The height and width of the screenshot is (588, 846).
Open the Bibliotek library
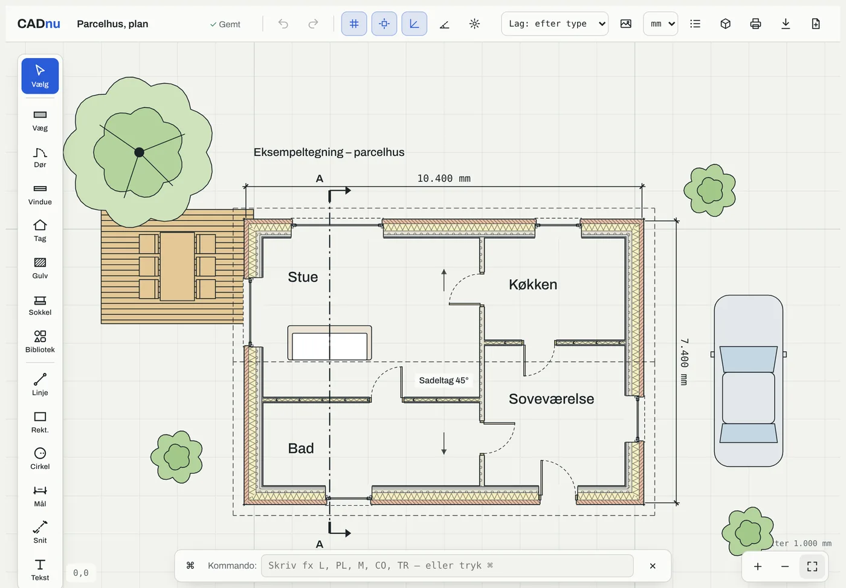click(x=40, y=342)
